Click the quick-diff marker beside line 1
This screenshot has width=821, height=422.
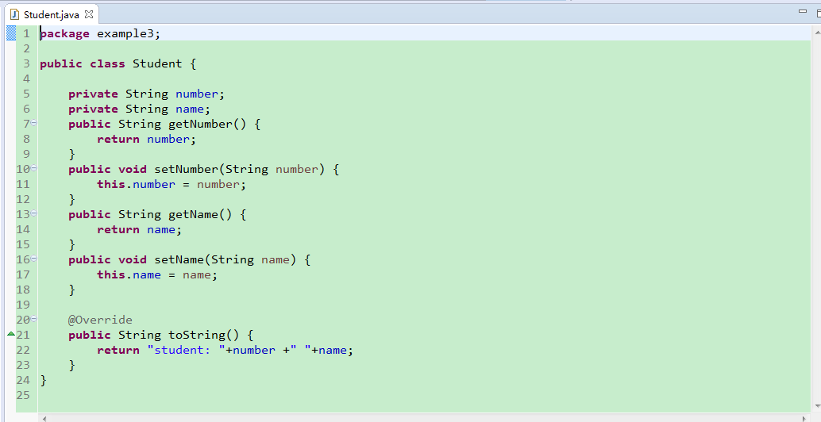click(x=11, y=33)
